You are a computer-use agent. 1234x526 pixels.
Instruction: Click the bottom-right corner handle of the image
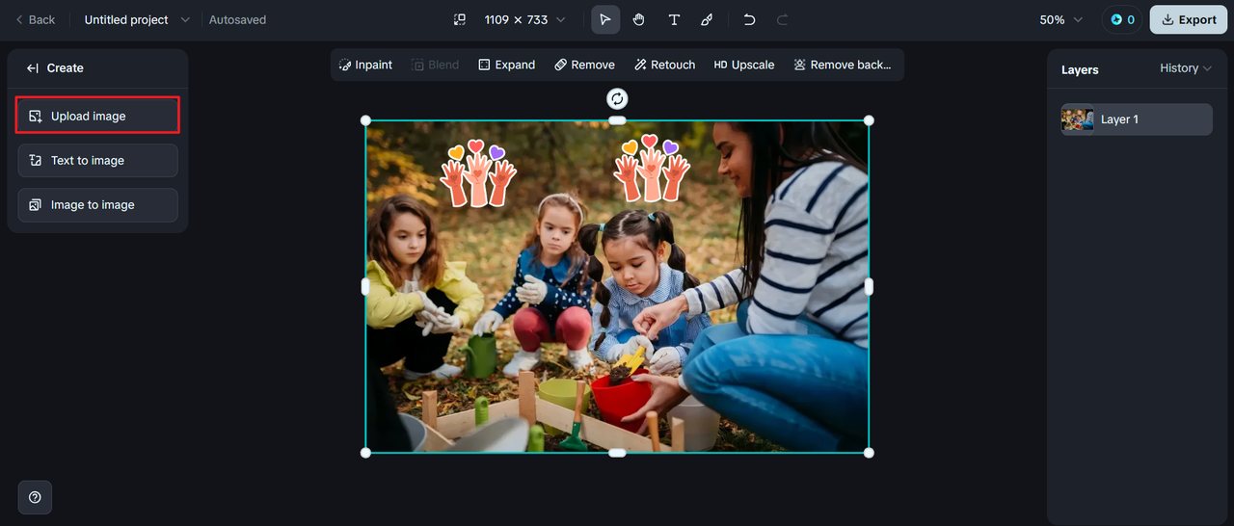pos(869,453)
